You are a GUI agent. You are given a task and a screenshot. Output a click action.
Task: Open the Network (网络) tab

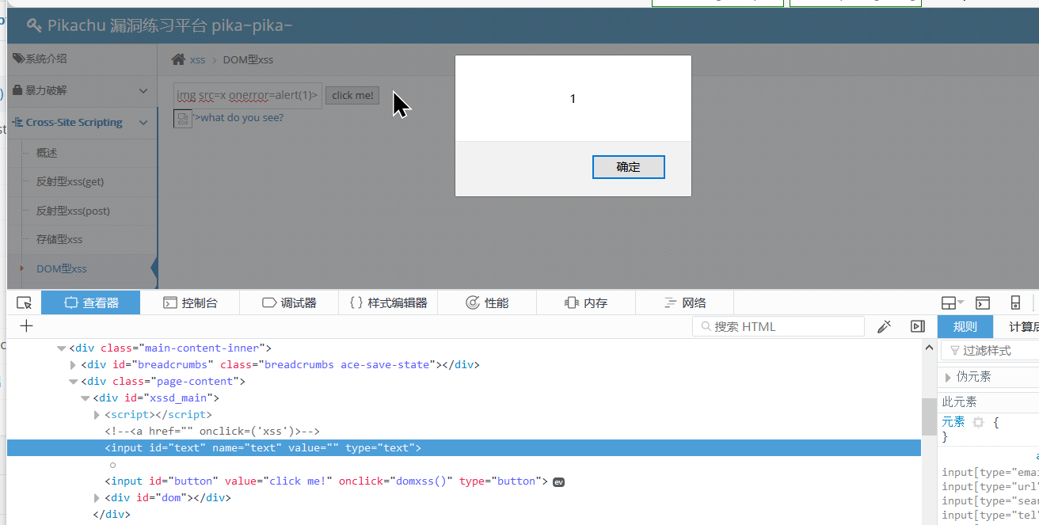[685, 302]
